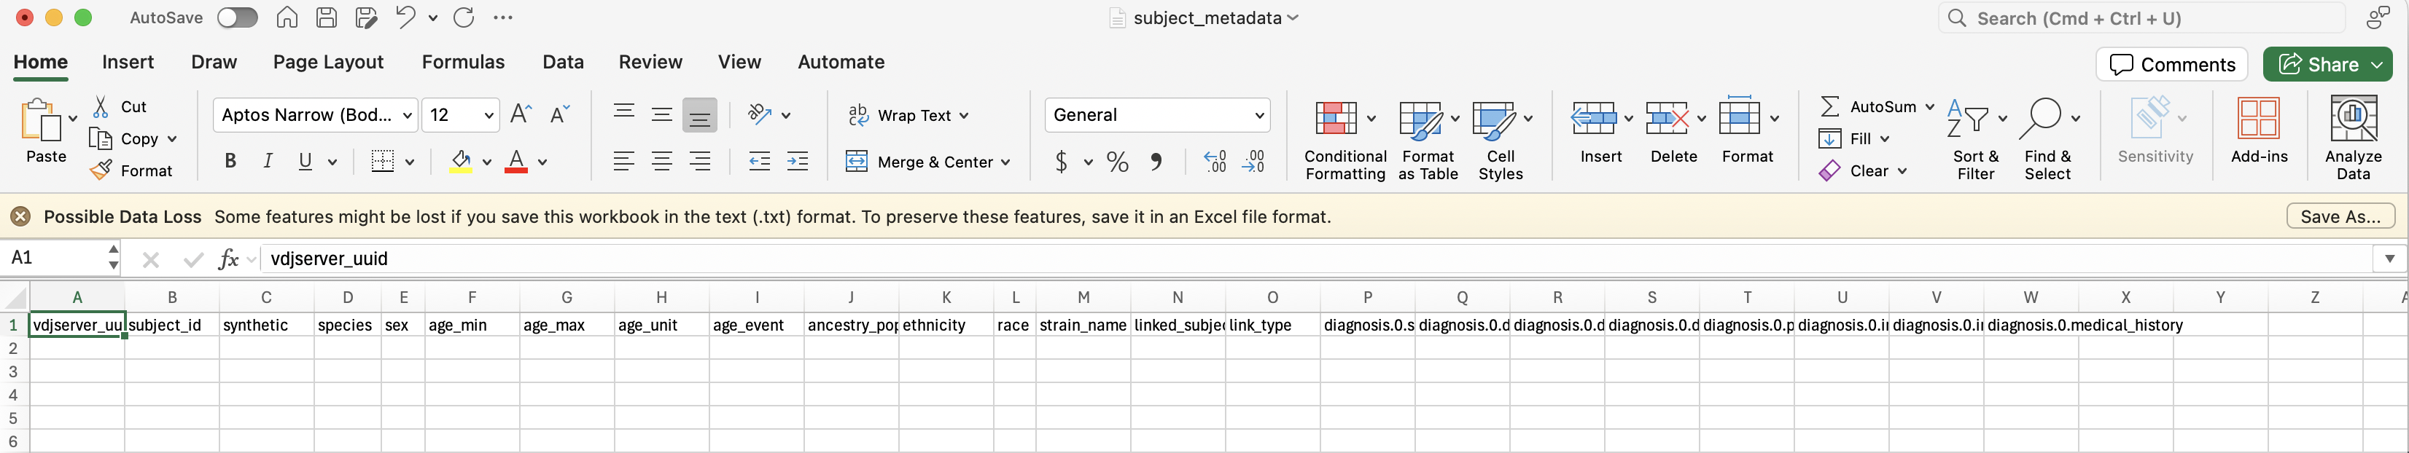2409x453 pixels.
Task: Click the Increase Decimal icon
Action: click(1215, 162)
